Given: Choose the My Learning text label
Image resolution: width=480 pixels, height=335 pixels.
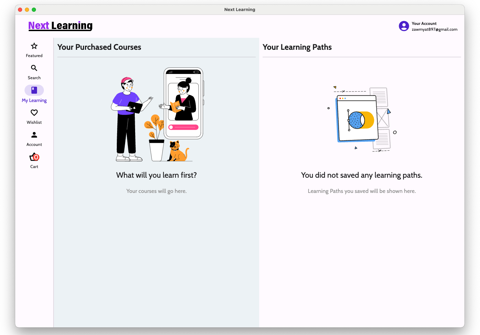Looking at the screenshot, I should 34,101.
